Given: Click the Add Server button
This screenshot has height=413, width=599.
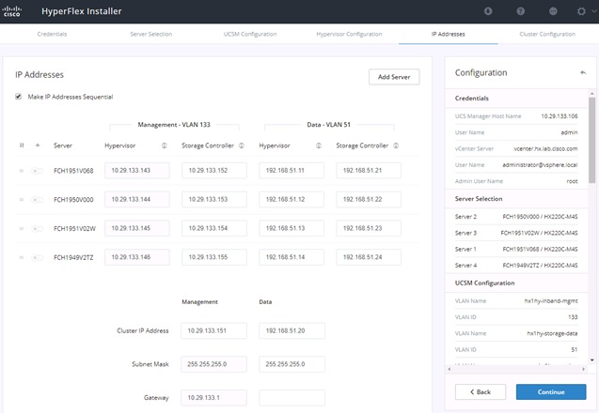Looking at the screenshot, I should pyautogui.click(x=394, y=77).
